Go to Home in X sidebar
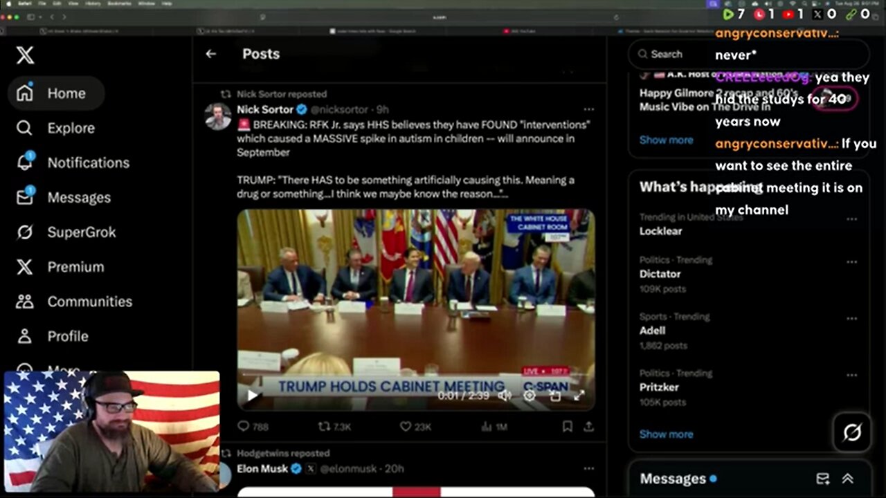The width and height of the screenshot is (886, 498). tap(56, 93)
